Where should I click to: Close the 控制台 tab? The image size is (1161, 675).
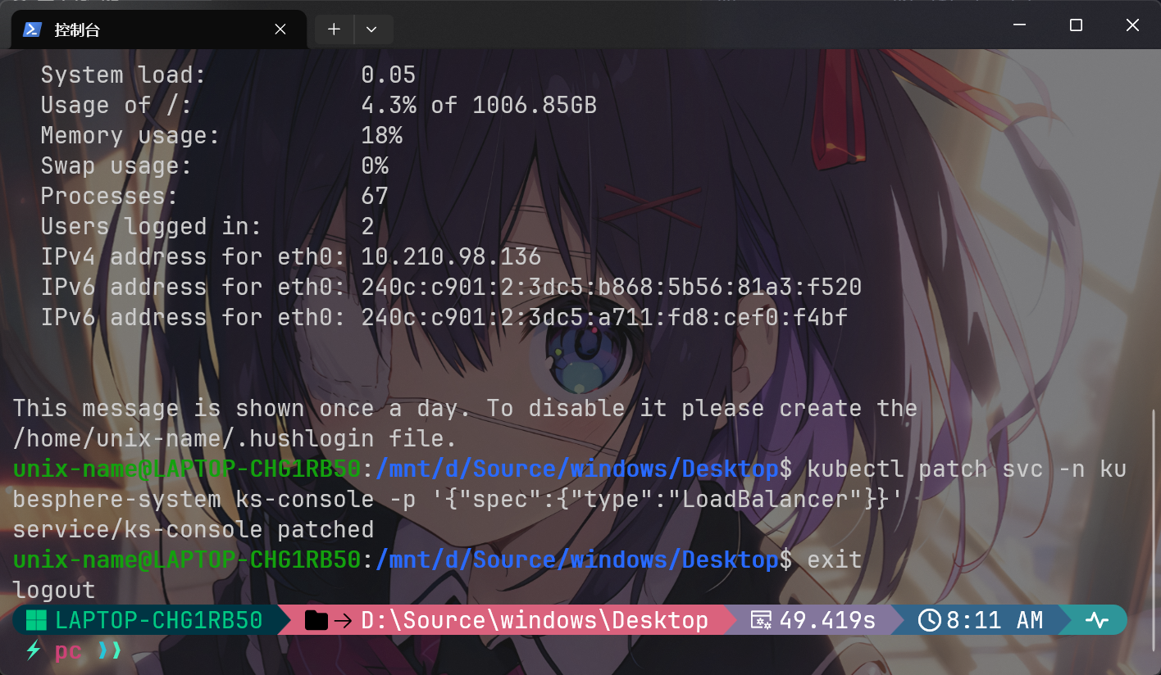(x=280, y=29)
